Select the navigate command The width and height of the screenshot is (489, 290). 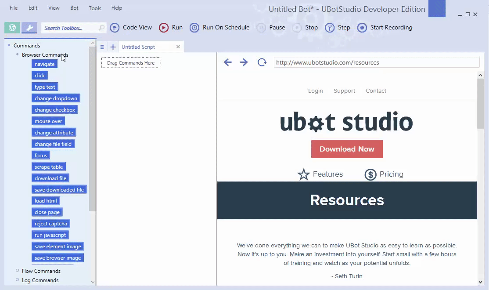pyautogui.click(x=45, y=64)
